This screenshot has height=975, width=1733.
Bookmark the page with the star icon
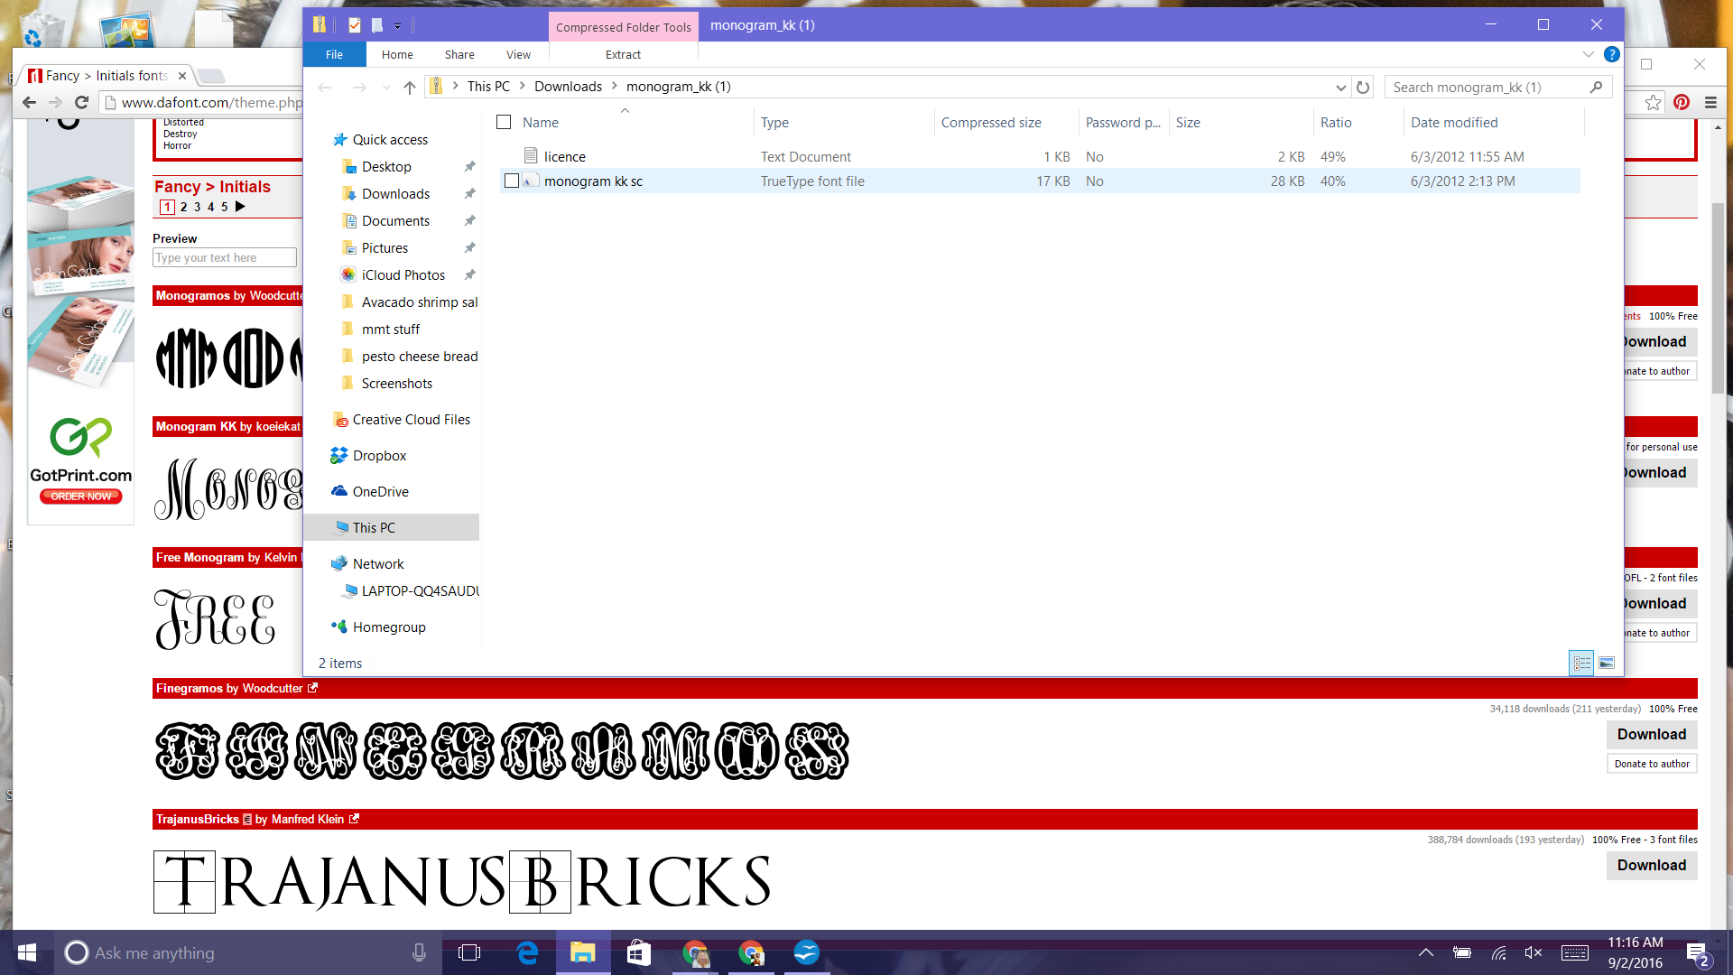[1653, 102]
